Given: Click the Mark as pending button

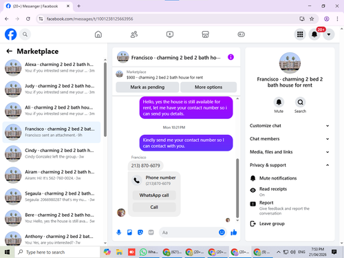Looking at the screenshot, I should click(147, 87).
